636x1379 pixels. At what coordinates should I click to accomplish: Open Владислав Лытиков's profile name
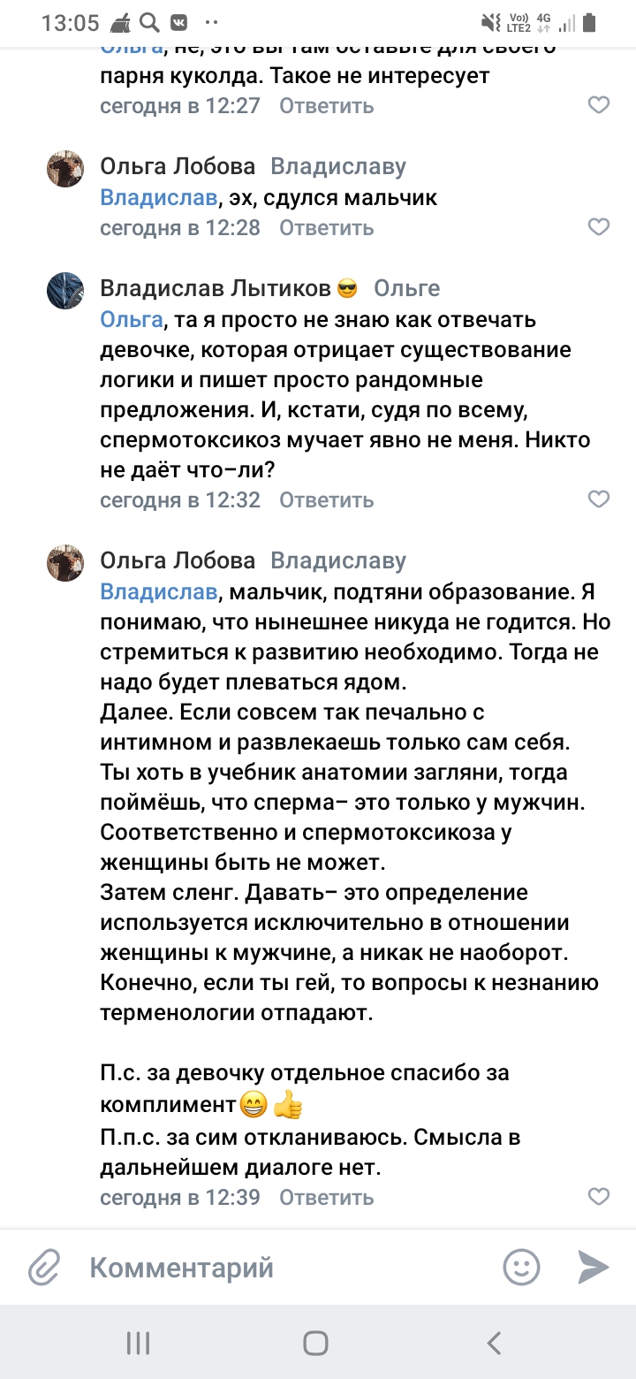(216, 288)
